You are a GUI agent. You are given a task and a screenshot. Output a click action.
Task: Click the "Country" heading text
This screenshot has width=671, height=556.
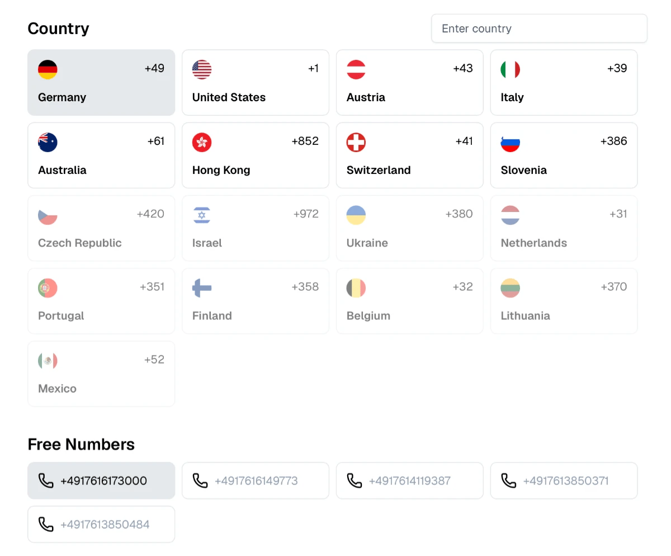point(59,29)
